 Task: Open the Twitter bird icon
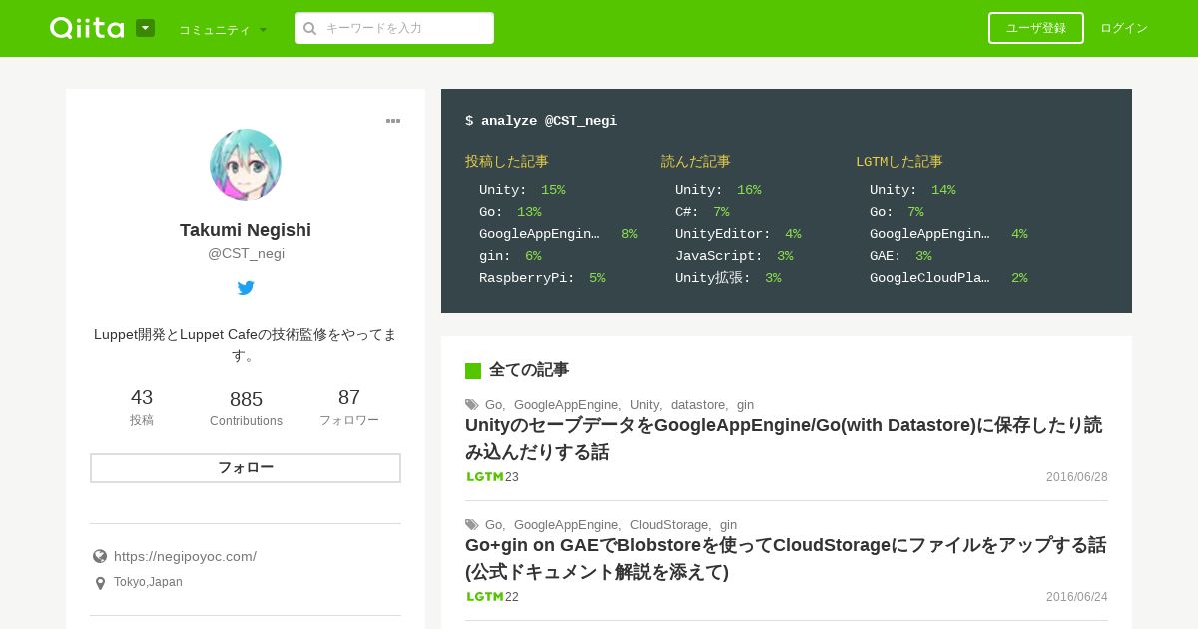point(246,288)
